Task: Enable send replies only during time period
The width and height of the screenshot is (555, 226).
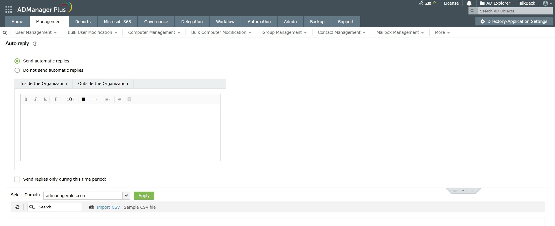Action: 17,179
